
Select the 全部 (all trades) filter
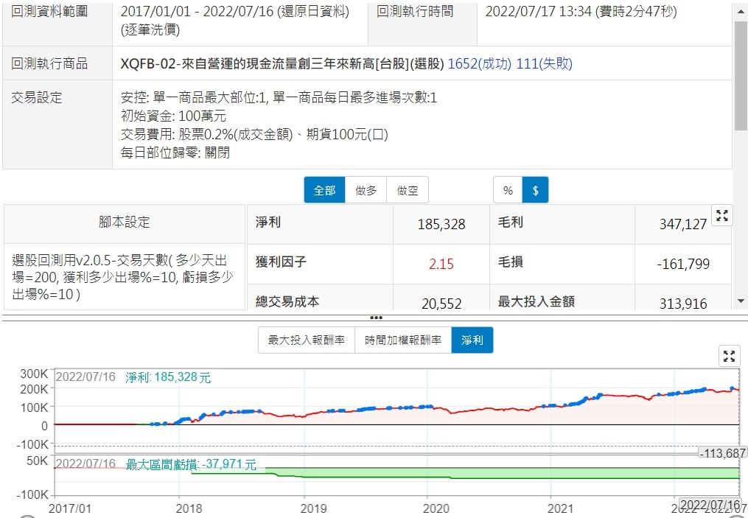tap(324, 190)
